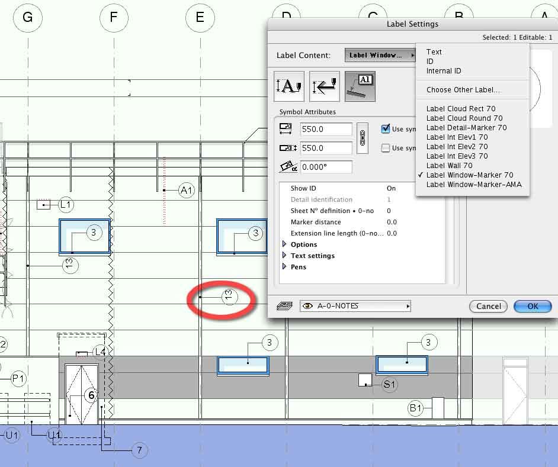
Task: Check the second Use symbol checkbox
Action: click(x=386, y=148)
